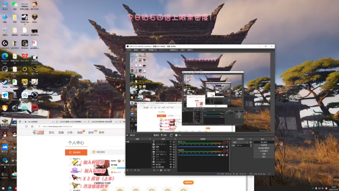Screen dimensions: 339x191
Task: Open the 帮助 menu in OBS
Action: (x=190, y=50)
